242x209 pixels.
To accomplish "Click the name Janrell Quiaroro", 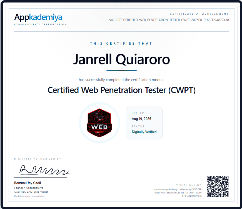I will point(121,59).
